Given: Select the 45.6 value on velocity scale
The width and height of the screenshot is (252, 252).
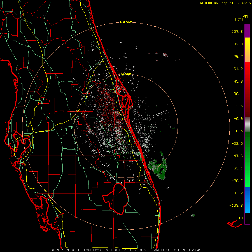Looking at the screenshot, I should point(238,81).
